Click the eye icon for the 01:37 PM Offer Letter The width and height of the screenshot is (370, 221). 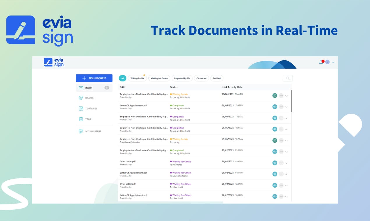(274, 163)
